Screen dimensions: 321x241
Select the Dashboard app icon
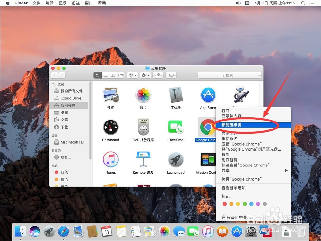[110, 127]
